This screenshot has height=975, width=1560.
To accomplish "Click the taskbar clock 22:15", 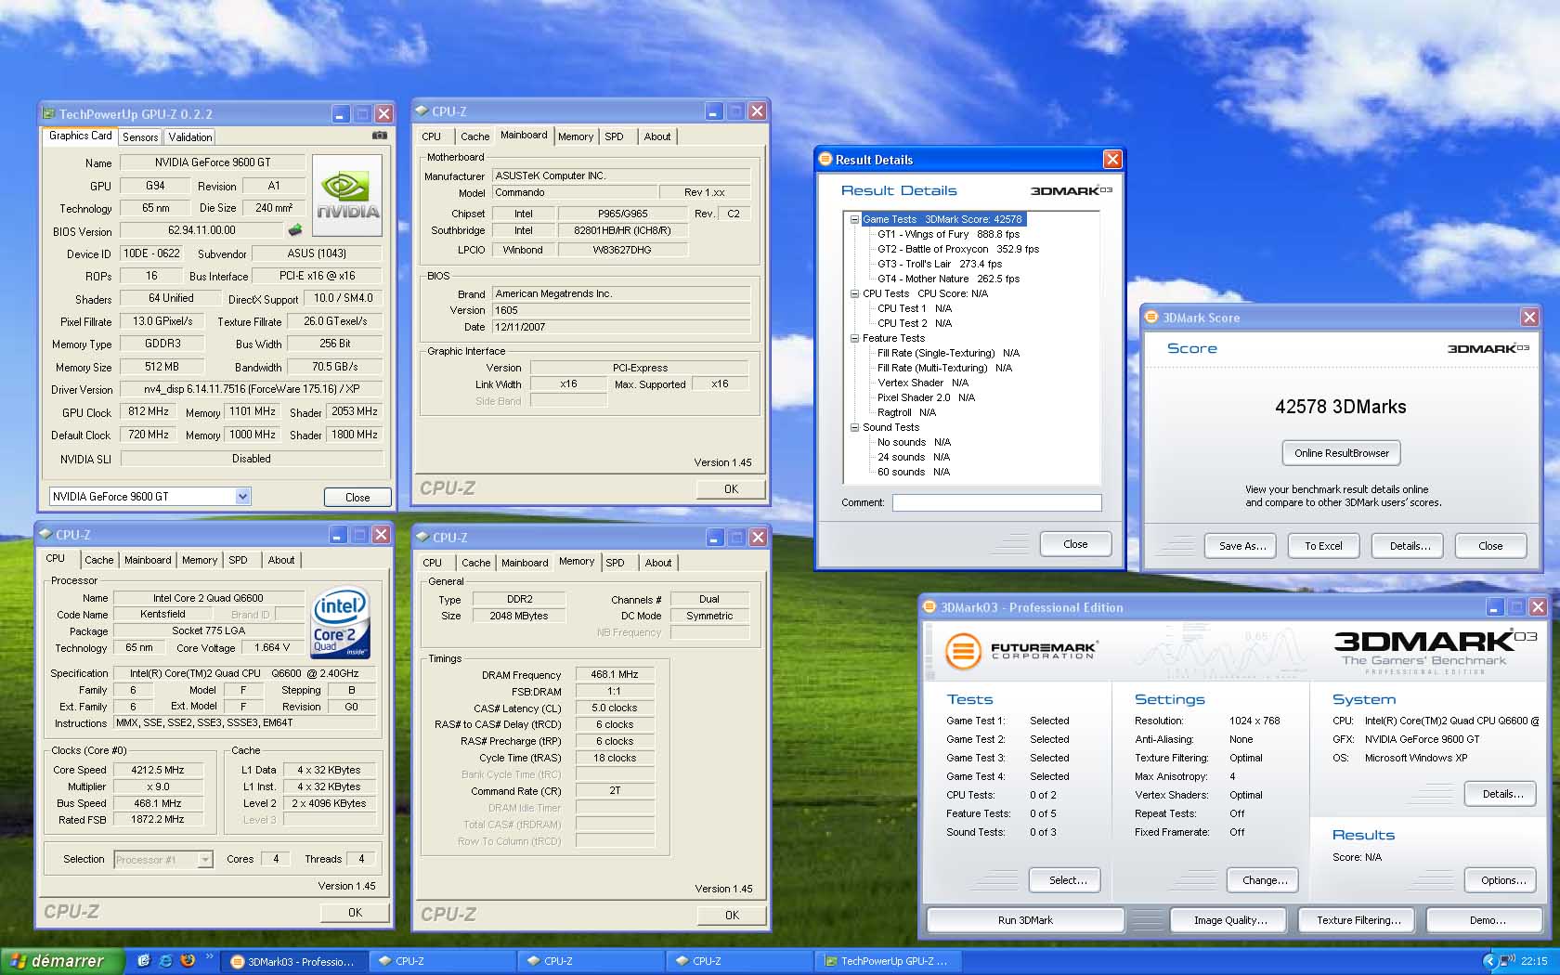I will (x=1534, y=961).
